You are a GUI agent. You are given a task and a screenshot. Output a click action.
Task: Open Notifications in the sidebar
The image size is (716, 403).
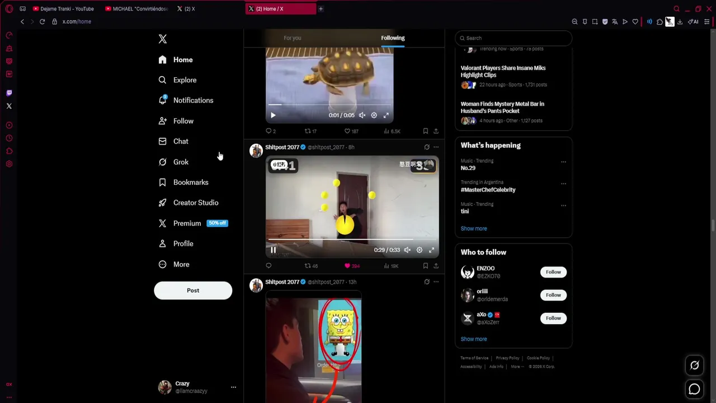pyautogui.click(x=186, y=100)
